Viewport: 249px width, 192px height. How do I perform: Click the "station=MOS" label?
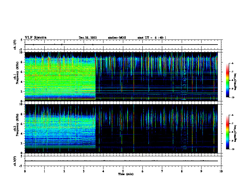point(117,38)
